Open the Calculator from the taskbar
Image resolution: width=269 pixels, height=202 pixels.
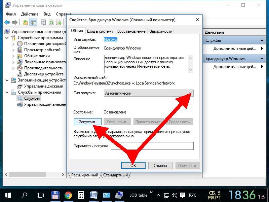[81, 195]
